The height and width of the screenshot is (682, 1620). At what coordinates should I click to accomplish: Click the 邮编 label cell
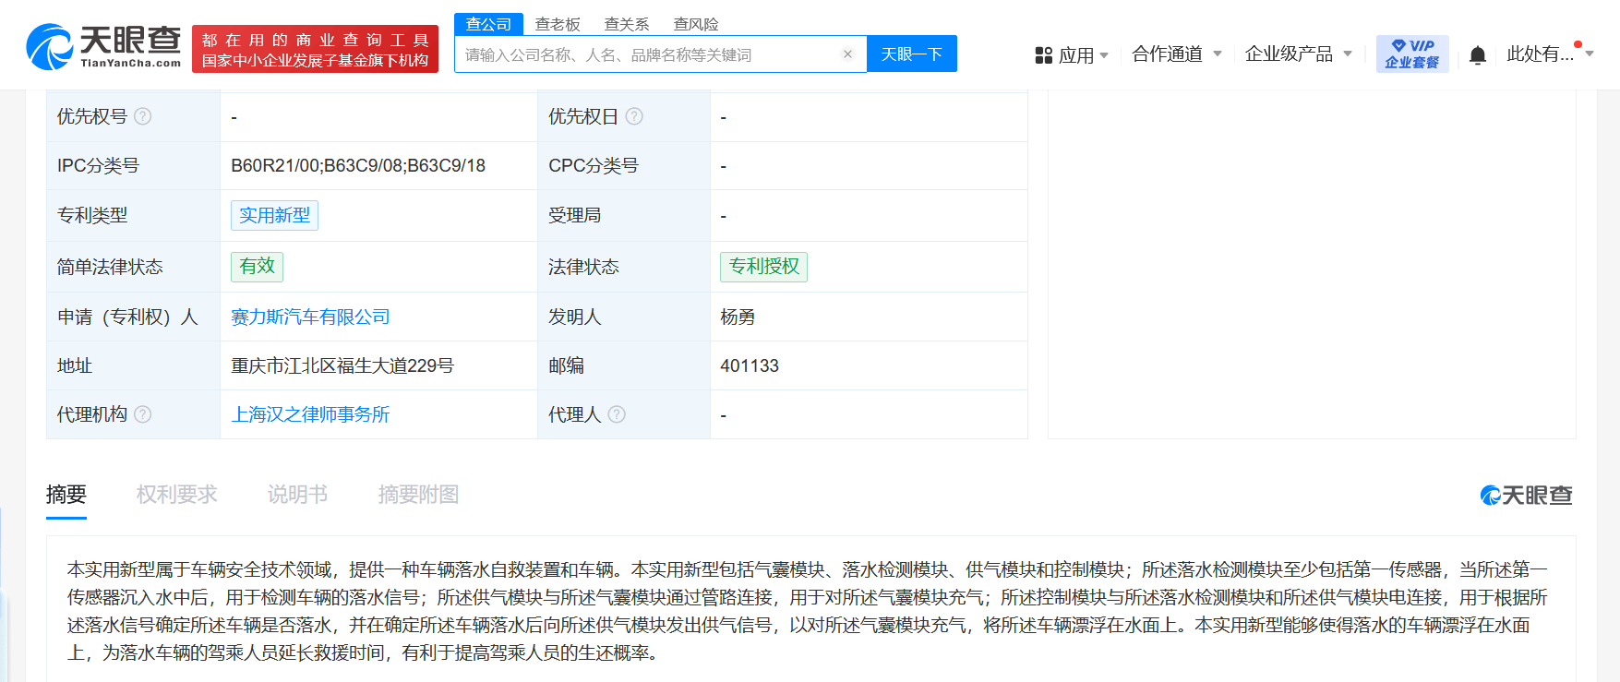click(x=624, y=365)
